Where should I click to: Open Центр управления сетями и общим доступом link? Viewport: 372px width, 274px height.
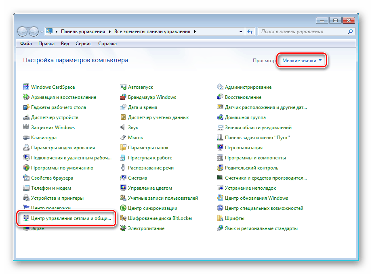click(x=71, y=218)
